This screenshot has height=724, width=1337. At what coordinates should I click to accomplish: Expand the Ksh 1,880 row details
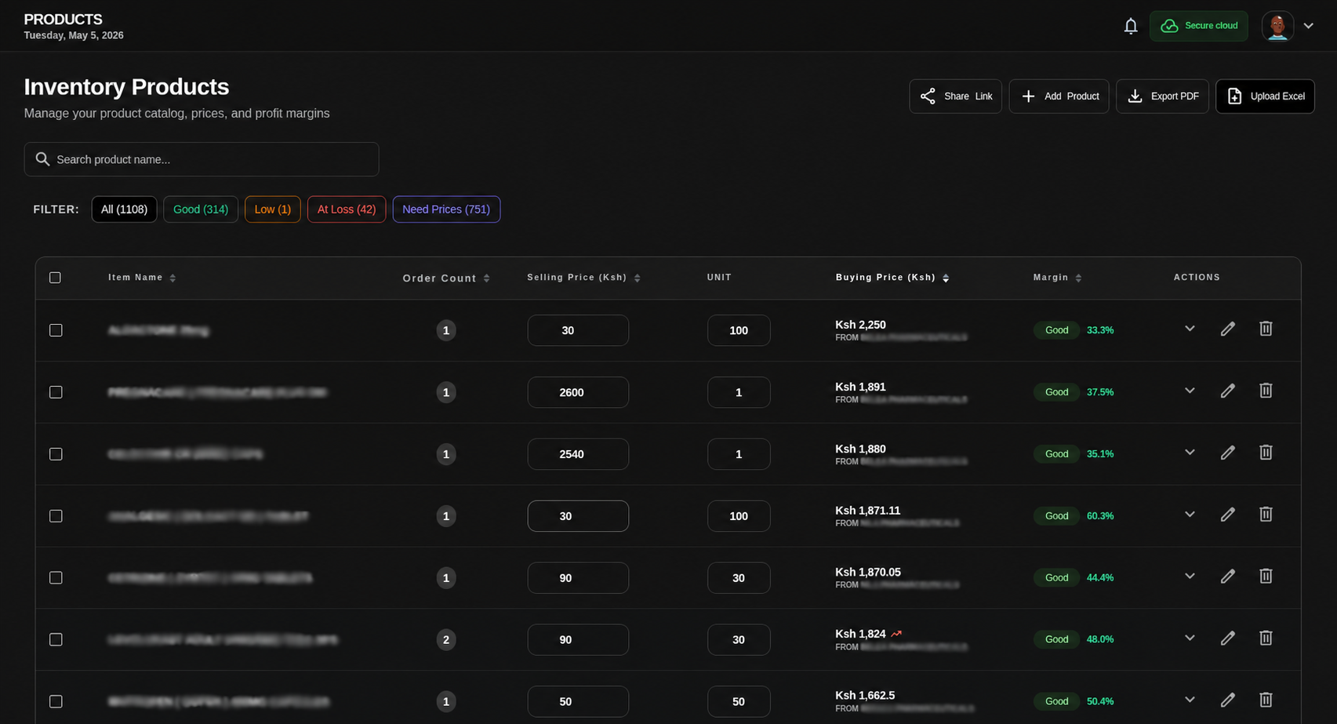1190,453
